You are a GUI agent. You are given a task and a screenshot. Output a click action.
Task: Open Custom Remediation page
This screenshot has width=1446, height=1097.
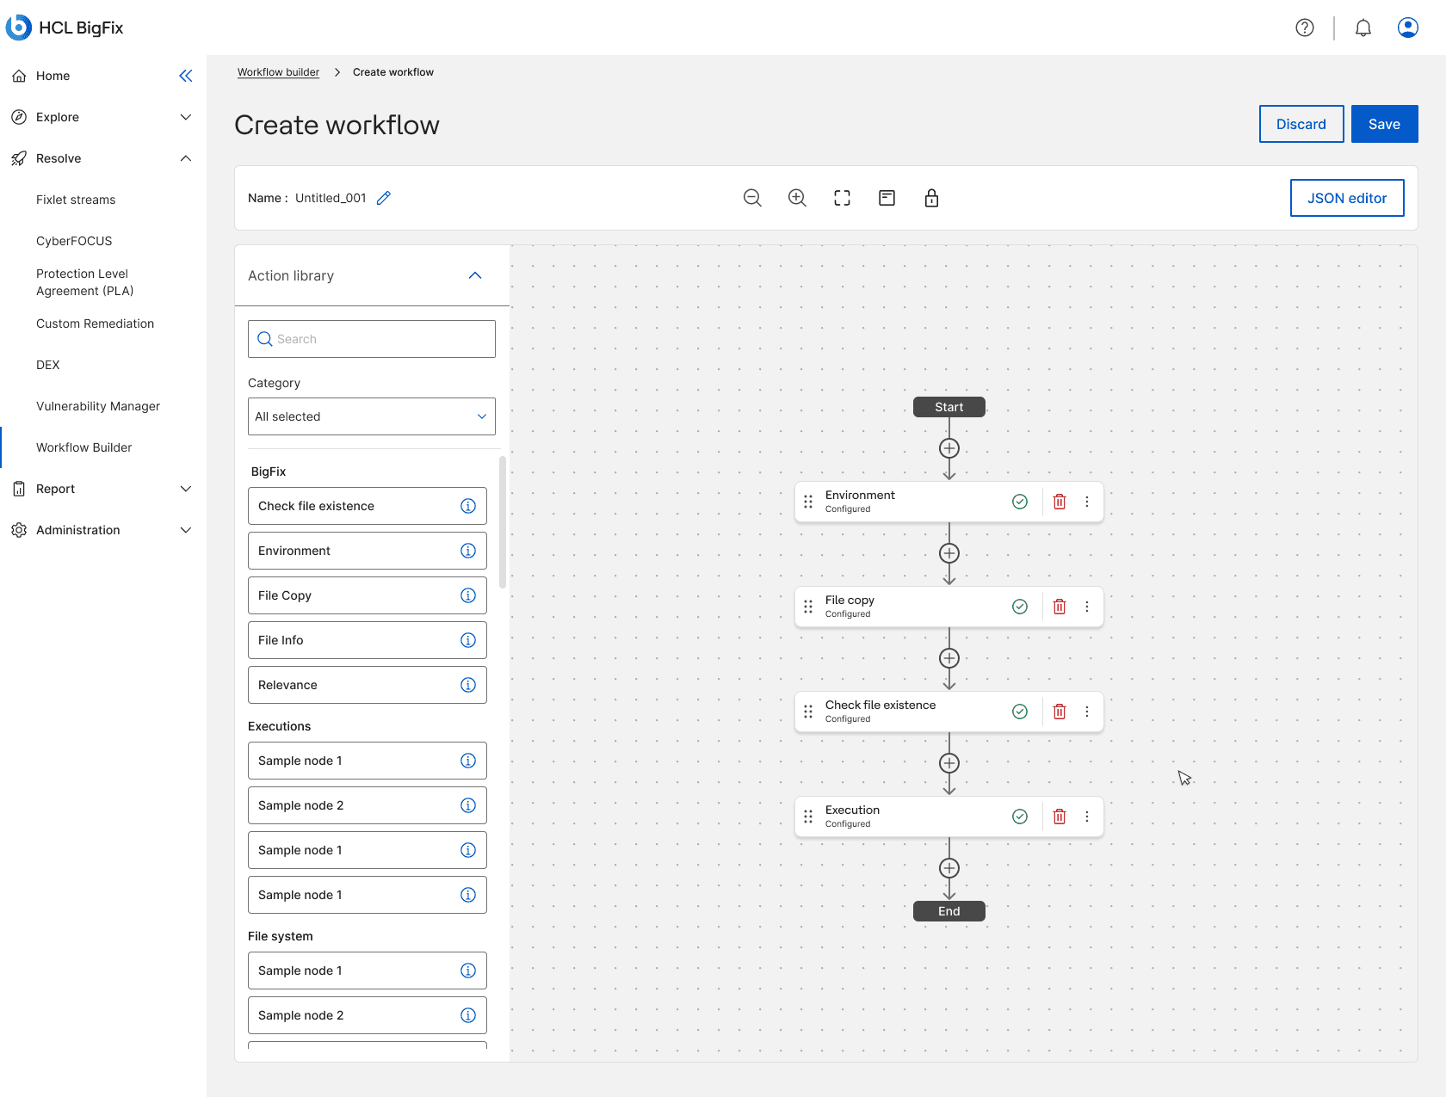tap(95, 324)
